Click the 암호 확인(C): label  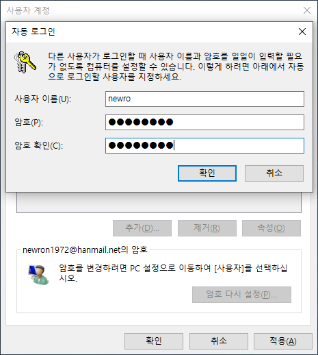(x=38, y=145)
